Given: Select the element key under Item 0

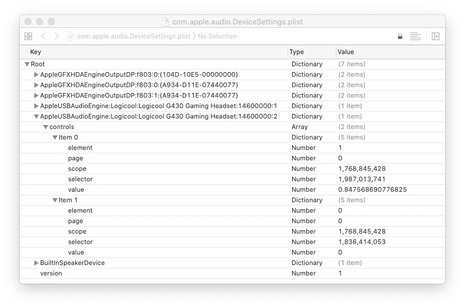Looking at the screenshot, I should [80, 148].
